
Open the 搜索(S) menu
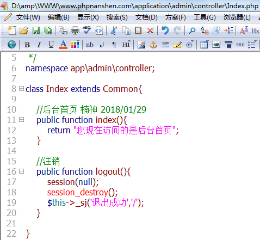(x=117, y=17)
